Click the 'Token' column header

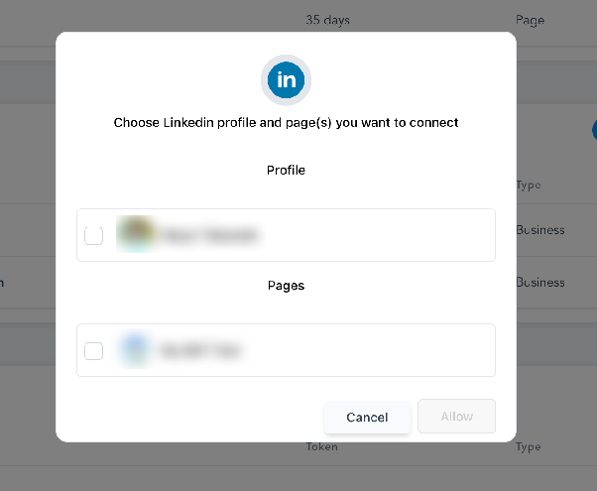[x=321, y=446]
